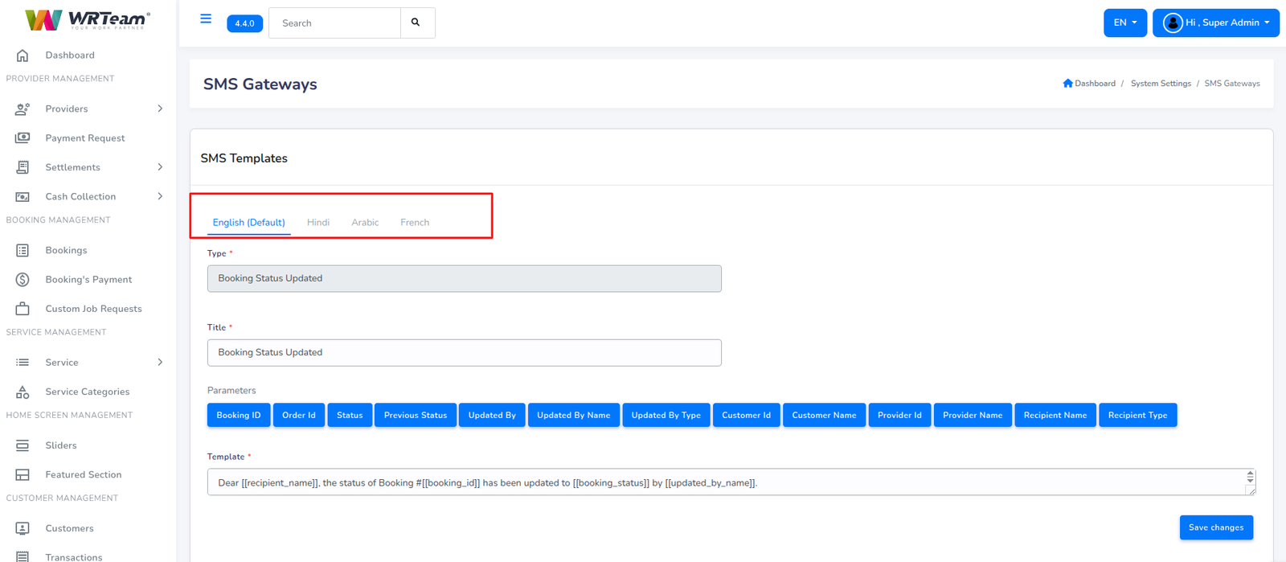
Task: Open Customers menu item
Action: [x=69, y=528]
